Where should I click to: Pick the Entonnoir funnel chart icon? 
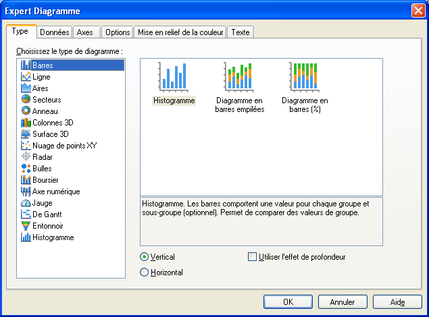click(26, 226)
